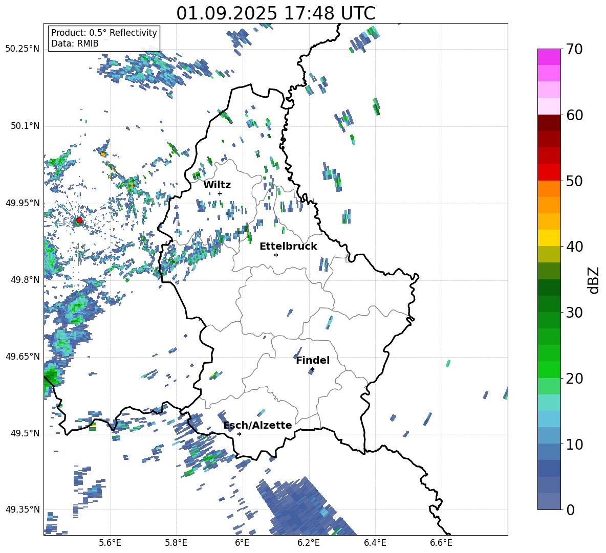Click the Esch/Alzette station cross marker
The image size is (606, 553).
click(239, 434)
